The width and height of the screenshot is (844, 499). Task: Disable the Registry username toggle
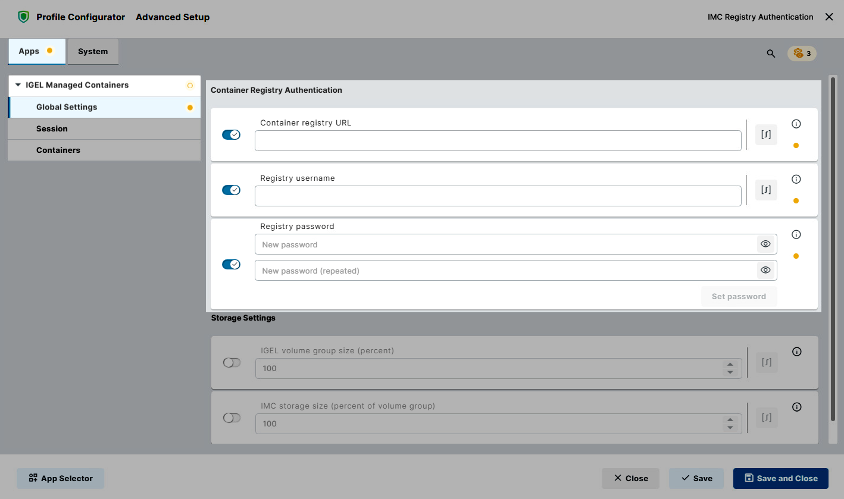pos(231,190)
